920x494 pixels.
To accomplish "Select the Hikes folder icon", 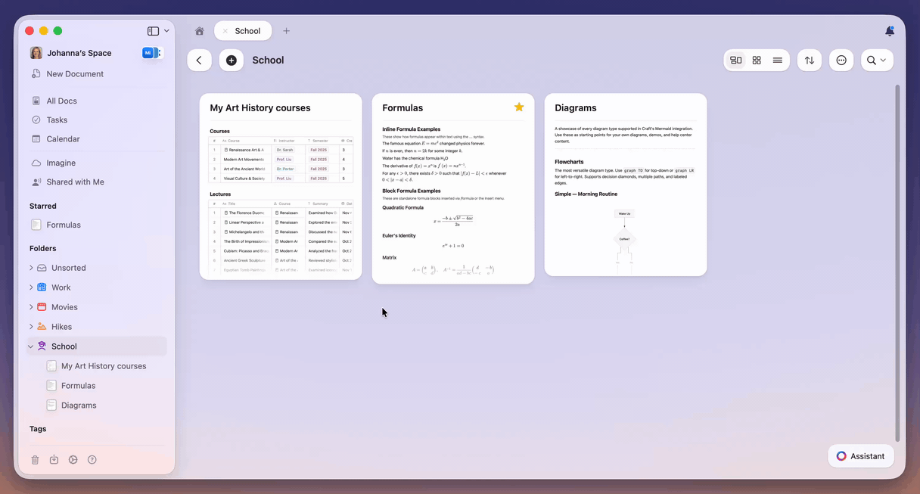I will pos(42,327).
